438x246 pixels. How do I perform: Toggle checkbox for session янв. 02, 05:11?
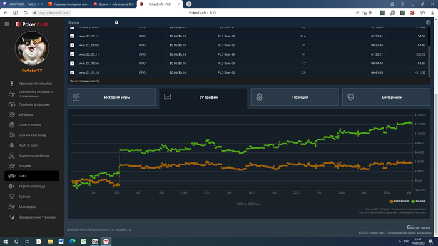[72, 54]
